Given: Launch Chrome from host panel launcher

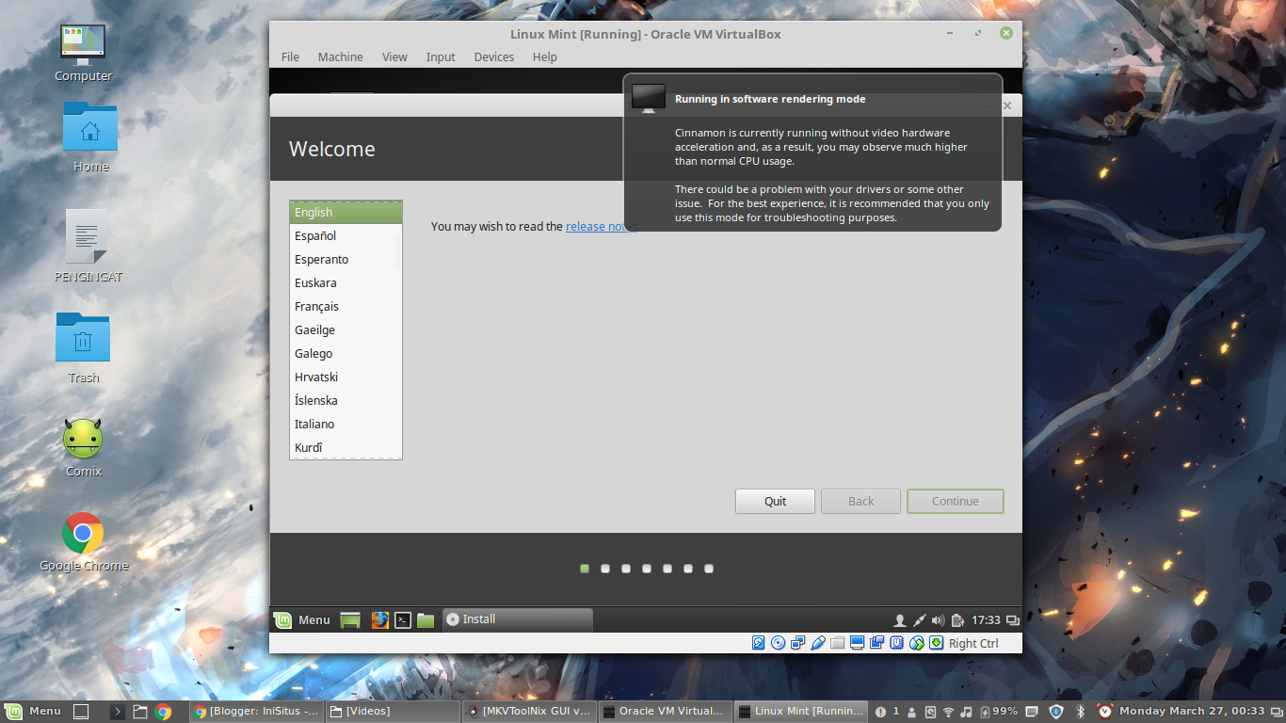Looking at the screenshot, I should (163, 712).
